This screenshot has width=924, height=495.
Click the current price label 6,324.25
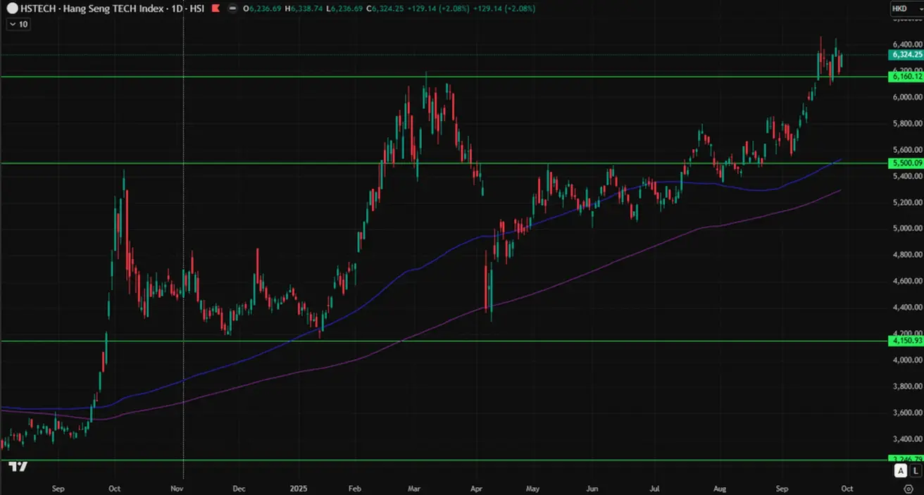906,54
